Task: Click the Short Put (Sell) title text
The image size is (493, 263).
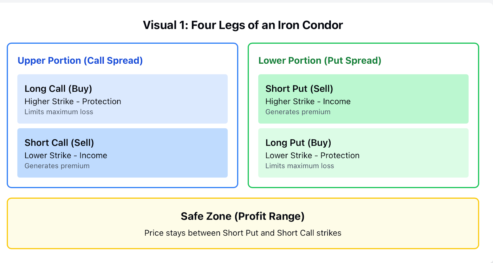Action: tap(299, 89)
